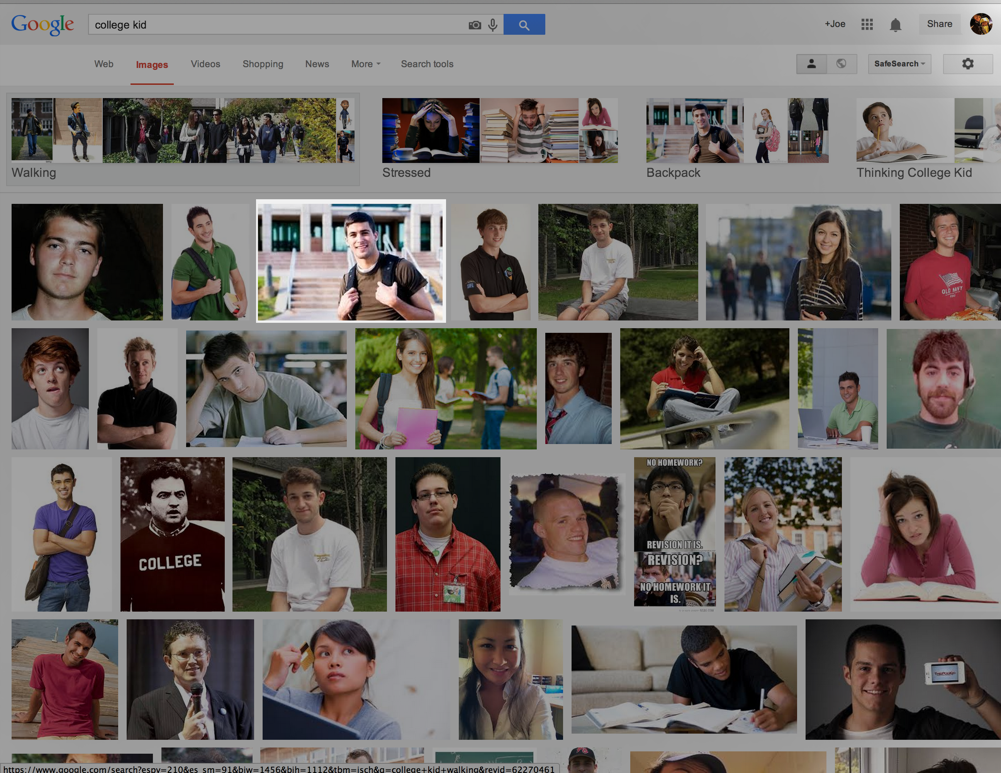Open the Search tools options
1001x773 pixels.
(427, 64)
